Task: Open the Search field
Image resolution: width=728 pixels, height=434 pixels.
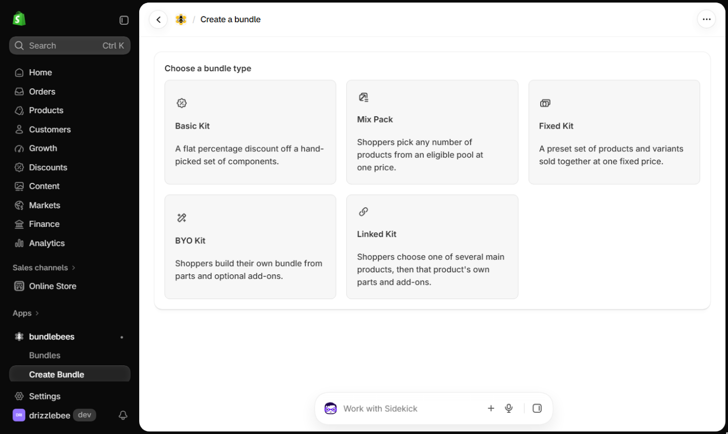Action: point(70,45)
